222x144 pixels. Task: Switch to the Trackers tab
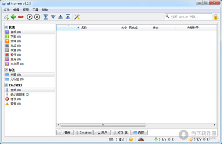click(x=84, y=132)
